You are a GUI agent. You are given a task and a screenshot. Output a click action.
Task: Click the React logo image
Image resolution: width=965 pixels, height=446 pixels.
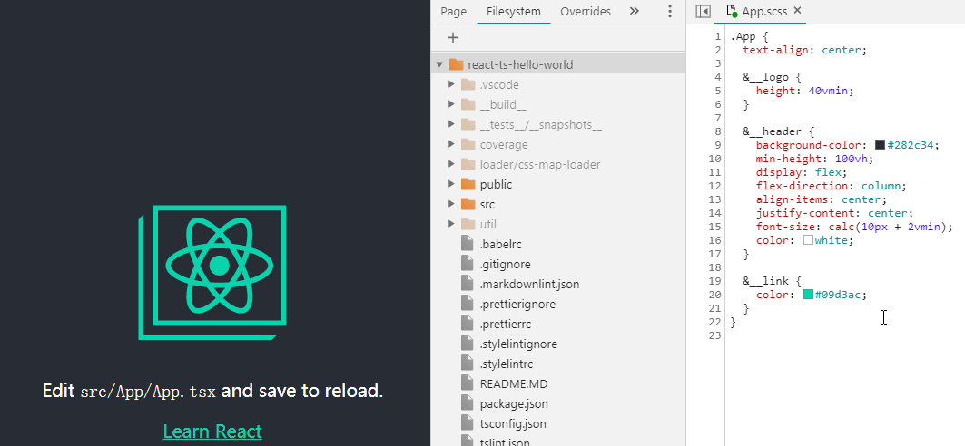click(212, 272)
